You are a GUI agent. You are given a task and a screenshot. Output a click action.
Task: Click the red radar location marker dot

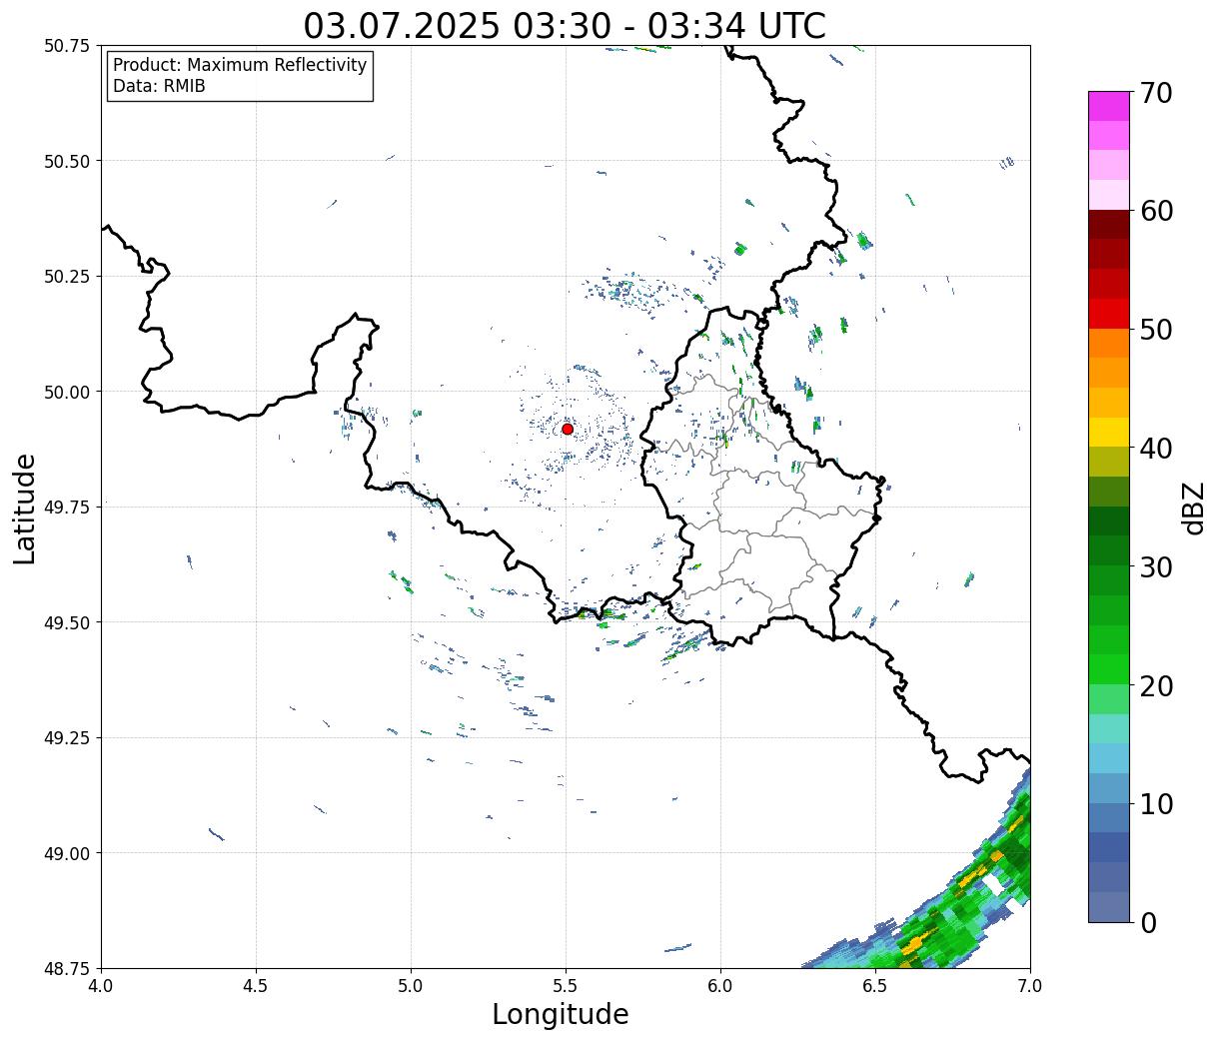point(568,429)
